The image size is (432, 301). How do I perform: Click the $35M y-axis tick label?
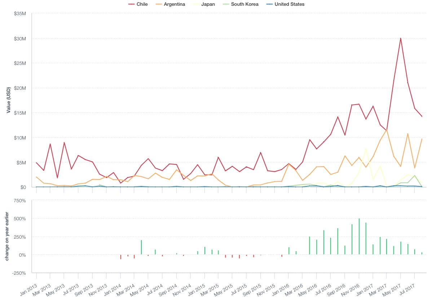[x=19, y=14]
